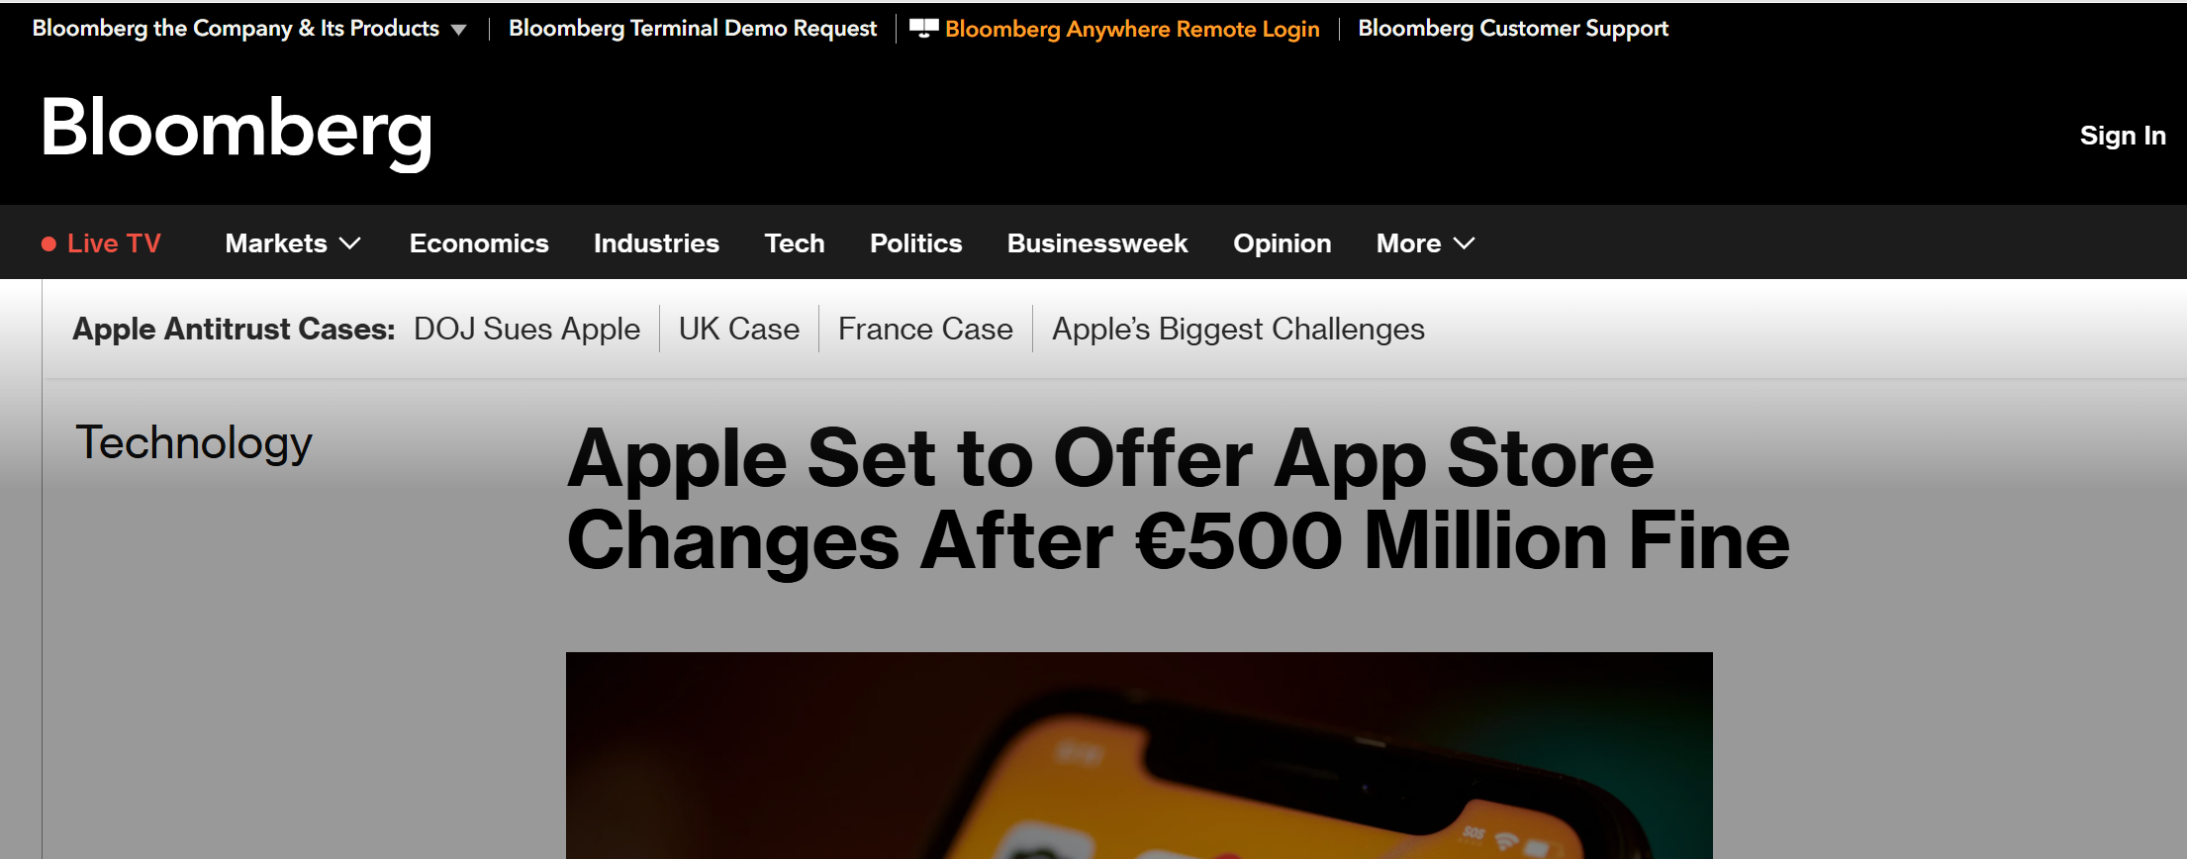This screenshot has width=2187, height=859.
Task: Open the Politics section
Action: pos(915,243)
